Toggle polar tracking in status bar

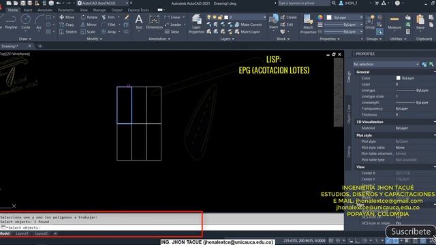pos(364,240)
